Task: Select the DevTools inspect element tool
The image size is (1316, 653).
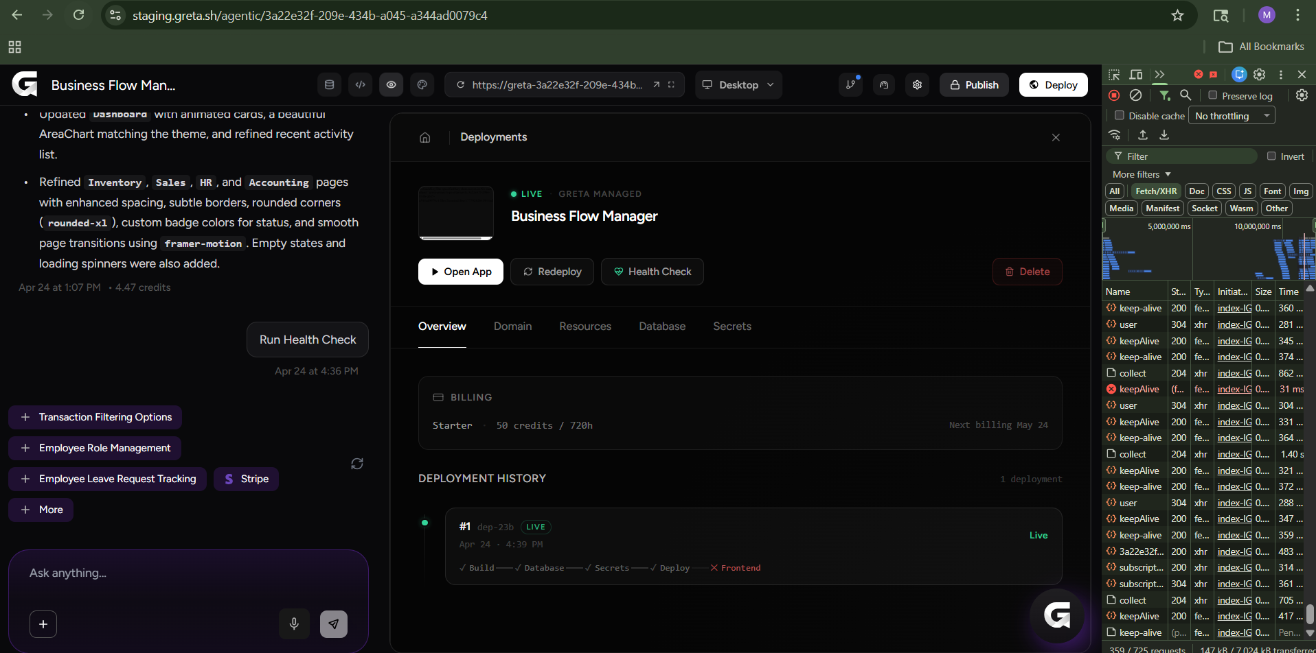Action: click(x=1114, y=74)
